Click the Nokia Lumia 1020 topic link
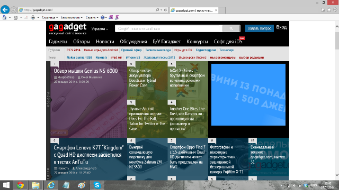339x190 pixels. 79,58
